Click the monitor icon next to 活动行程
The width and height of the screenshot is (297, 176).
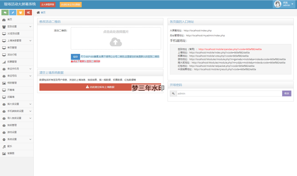pos(4,55)
